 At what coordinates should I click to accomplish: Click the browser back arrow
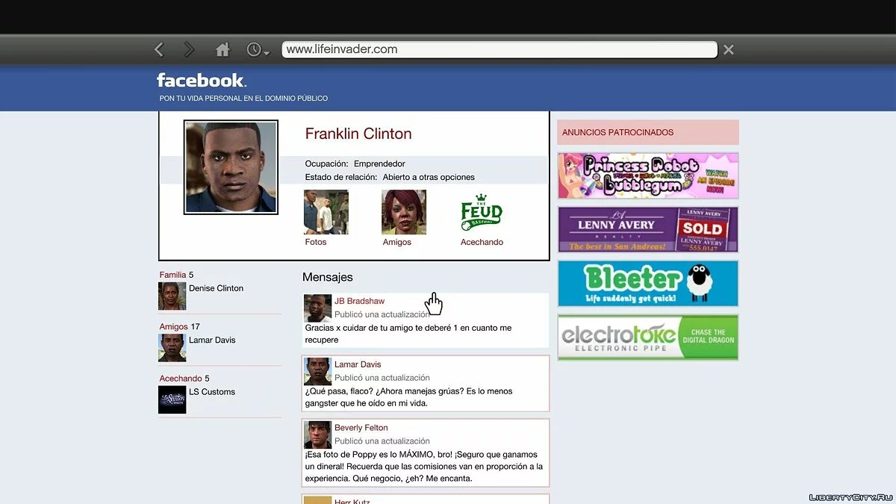pos(159,50)
